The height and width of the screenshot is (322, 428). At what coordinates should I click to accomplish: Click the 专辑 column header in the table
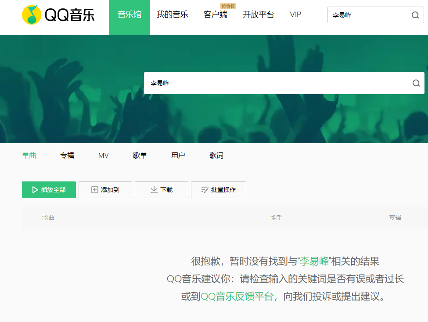(395, 218)
